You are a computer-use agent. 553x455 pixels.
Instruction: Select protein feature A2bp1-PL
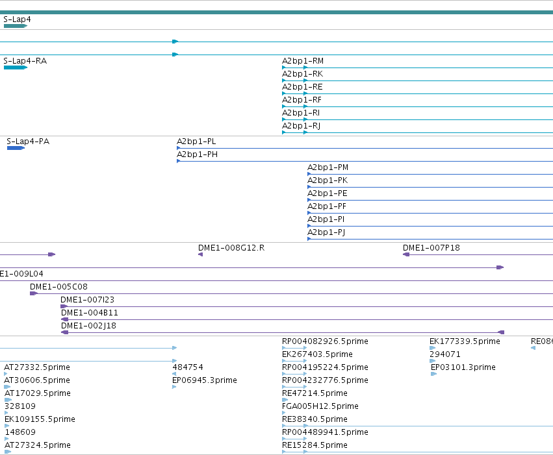click(196, 141)
